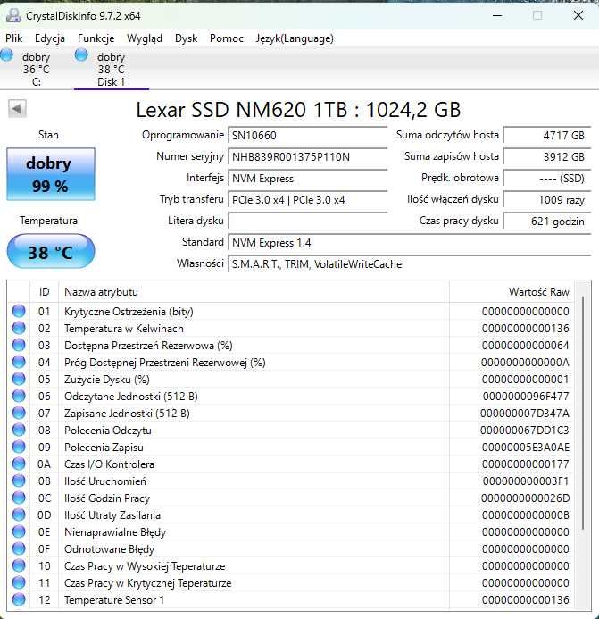
Task: Select raw value 00000007D347A
Action: coord(525,414)
